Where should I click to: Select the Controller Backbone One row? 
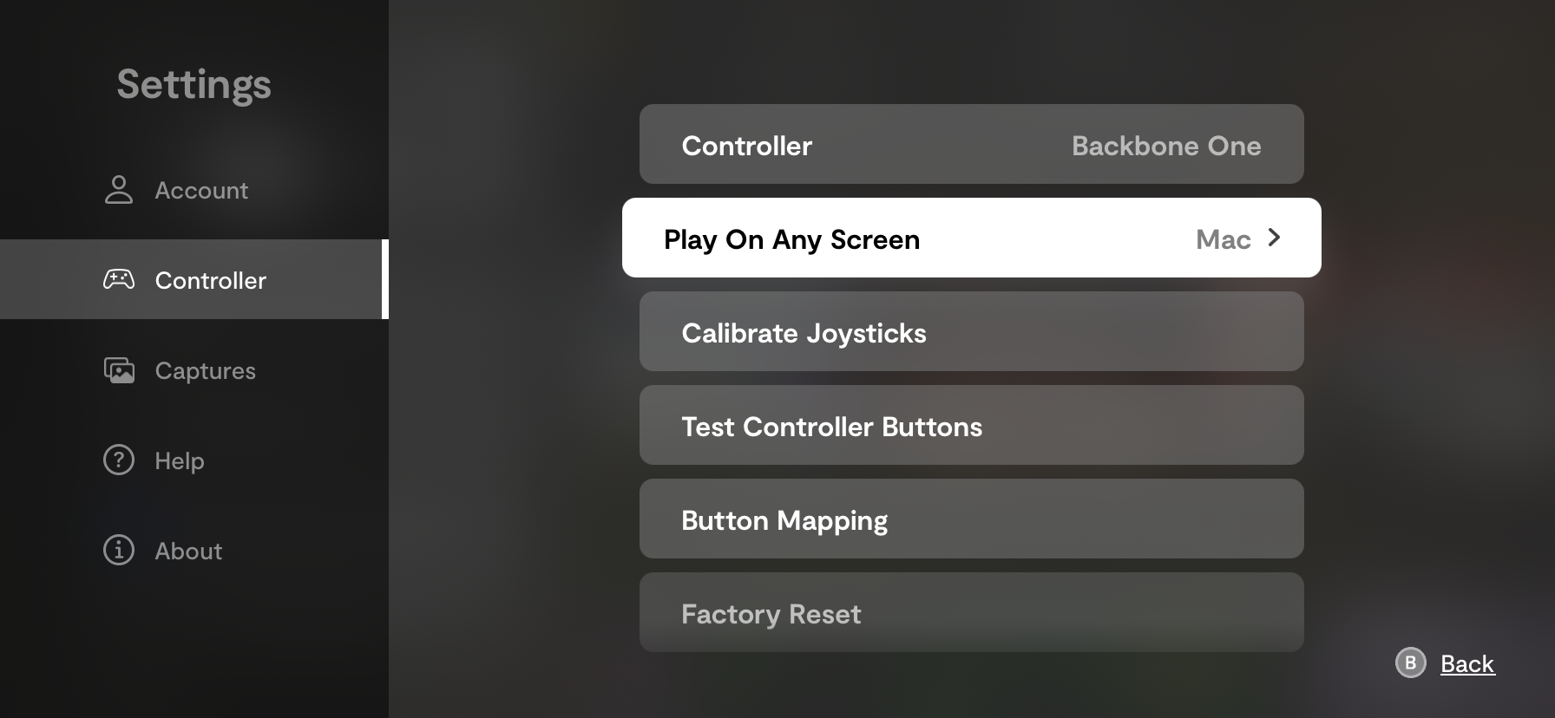971,144
